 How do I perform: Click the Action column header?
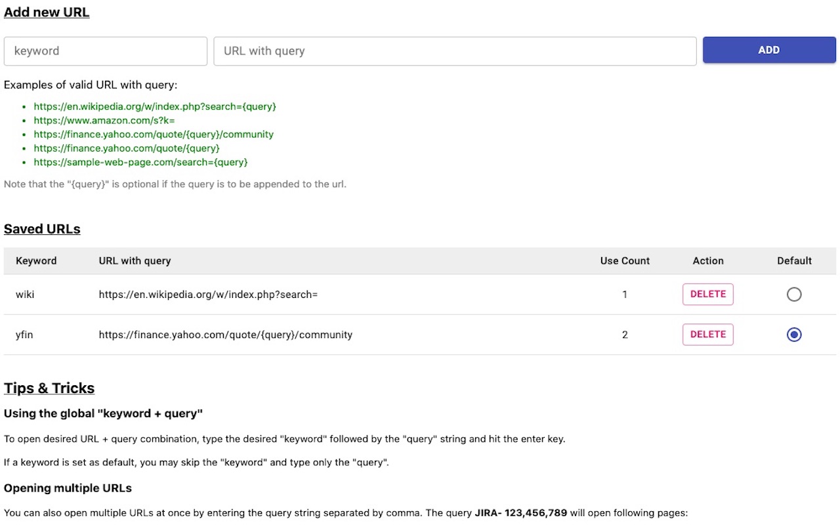coord(707,261)
